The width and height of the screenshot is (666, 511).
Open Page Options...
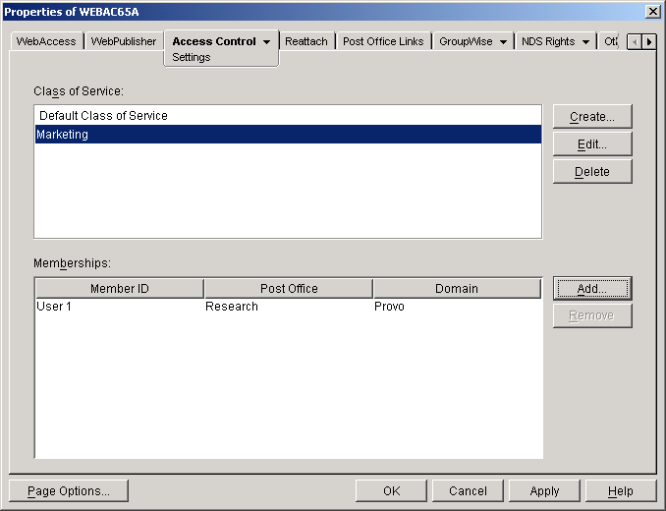[69, 491]
